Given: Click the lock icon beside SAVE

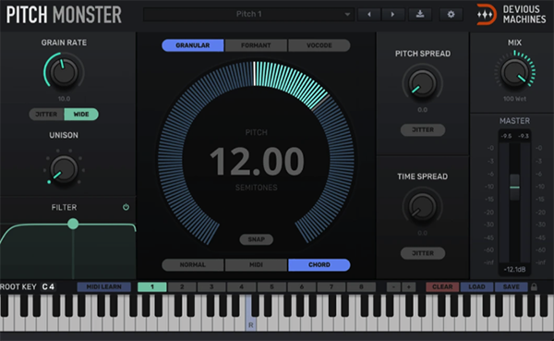Looking at the screenshot, I should [535, 286].
